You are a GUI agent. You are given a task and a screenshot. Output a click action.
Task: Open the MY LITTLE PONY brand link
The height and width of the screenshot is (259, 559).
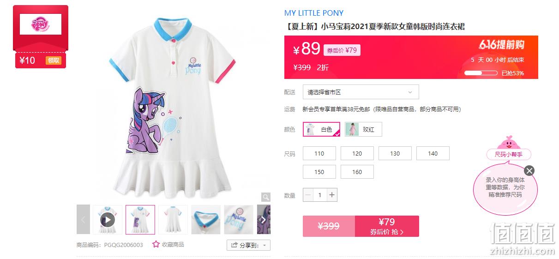click(x=314, y=13)
